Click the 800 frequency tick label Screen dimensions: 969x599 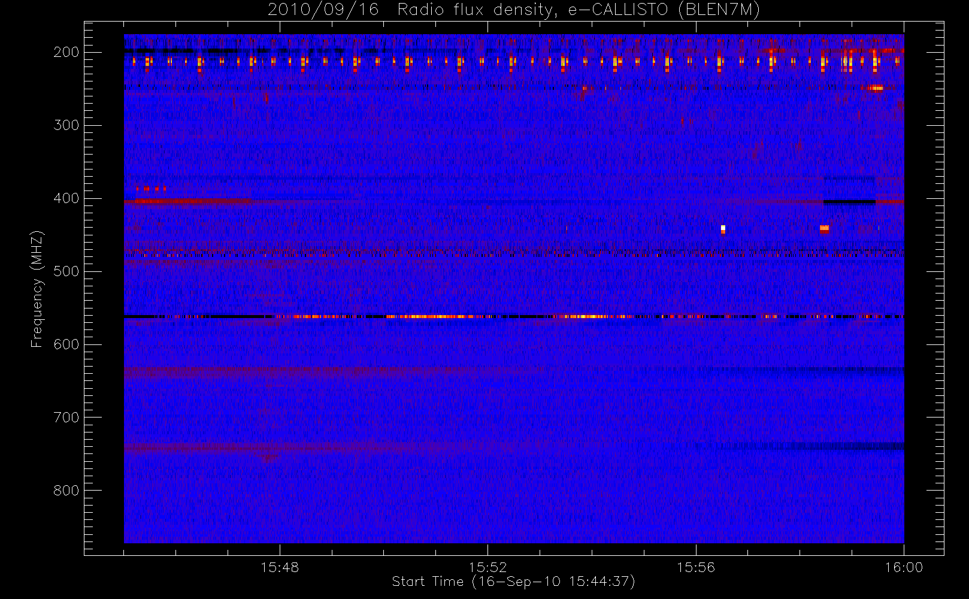[x=66, y=491]
